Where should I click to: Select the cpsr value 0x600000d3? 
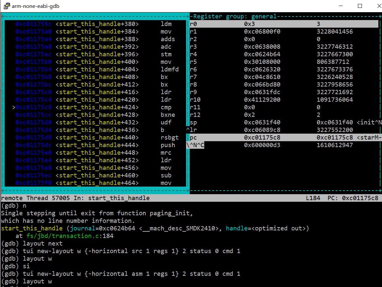(262, 145)
